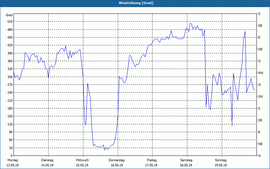
Task: Click the 180 axis value
Action: (x=10, y=108)
